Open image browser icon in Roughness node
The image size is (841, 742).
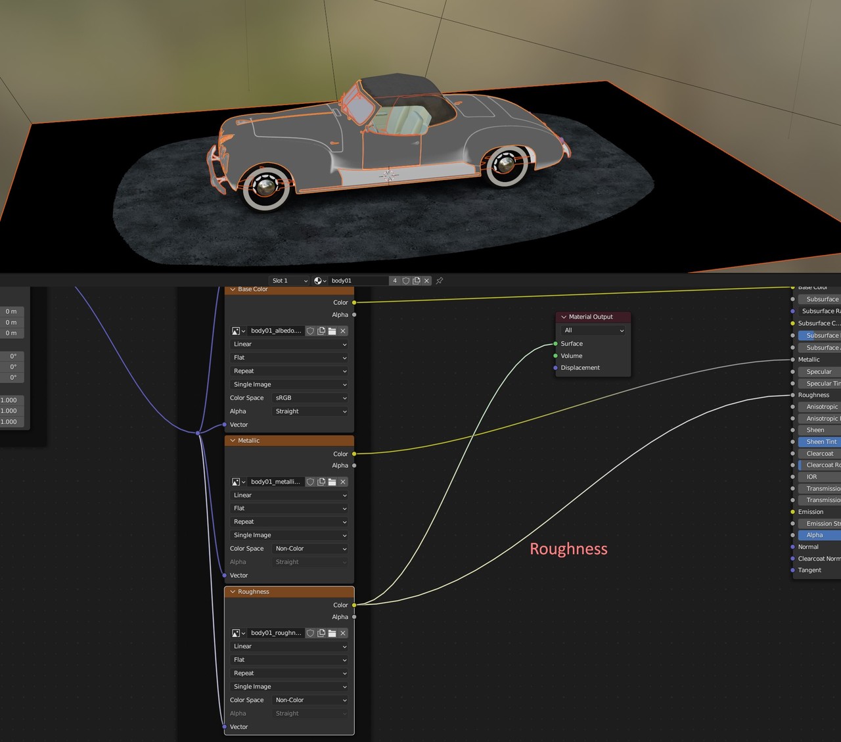point(238,633)
